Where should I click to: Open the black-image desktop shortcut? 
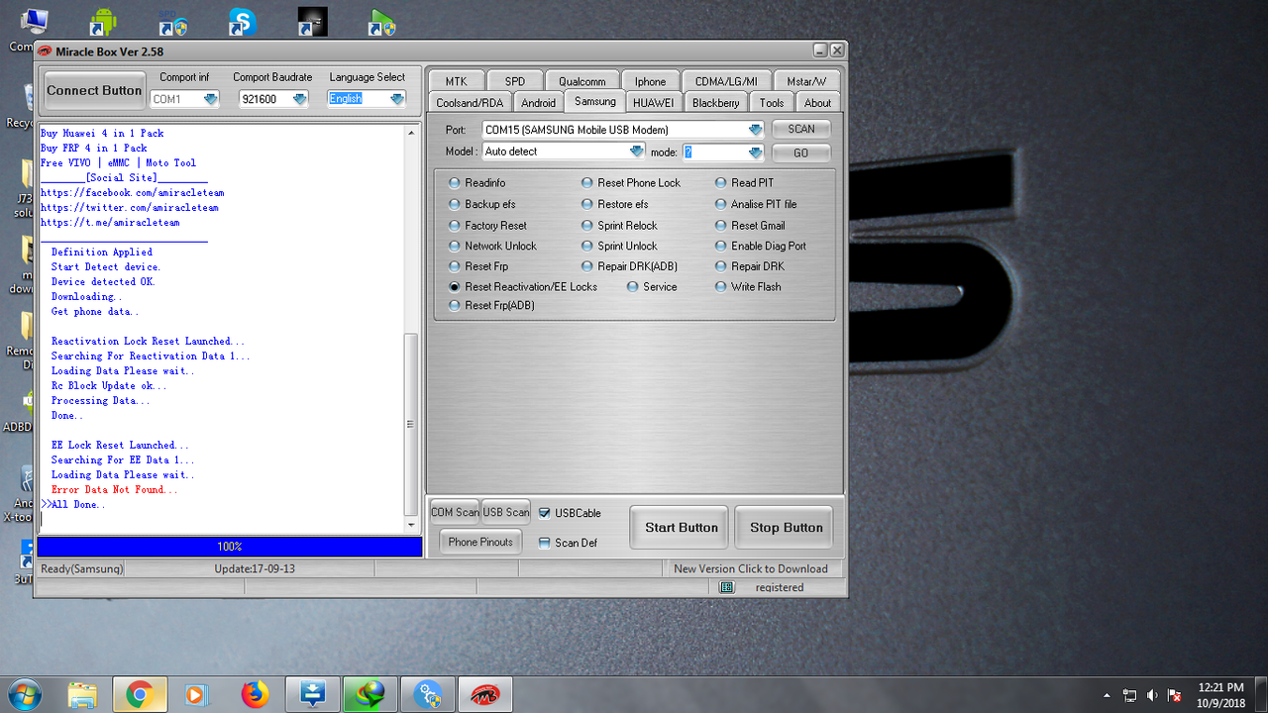pyautogui.click(x=312, y=22)
